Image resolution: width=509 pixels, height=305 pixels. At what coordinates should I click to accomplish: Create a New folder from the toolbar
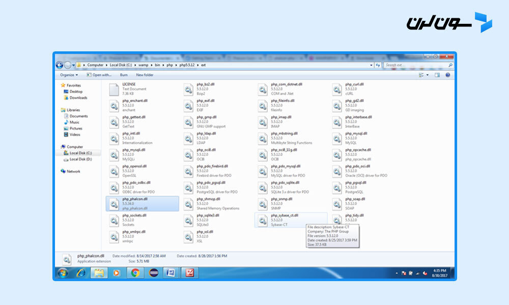pos(145,75)
